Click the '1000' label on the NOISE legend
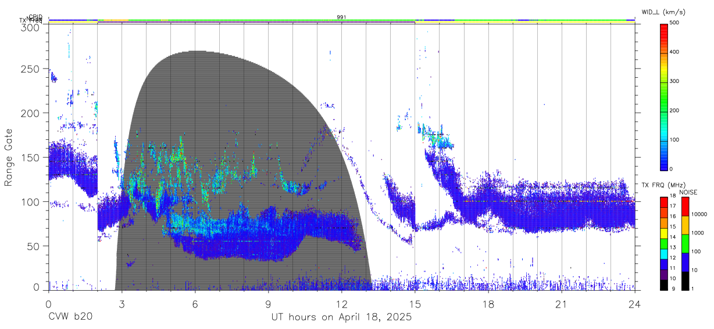The image size is (714, 329). 698,233
